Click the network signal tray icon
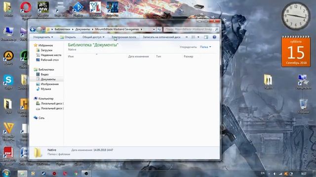 click(x=280, y=174)
